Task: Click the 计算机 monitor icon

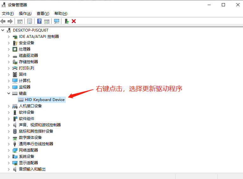Action: click(x=15, y=81)
